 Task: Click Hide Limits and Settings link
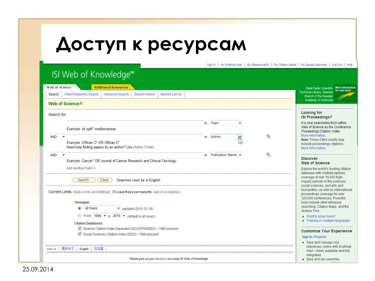92,192
